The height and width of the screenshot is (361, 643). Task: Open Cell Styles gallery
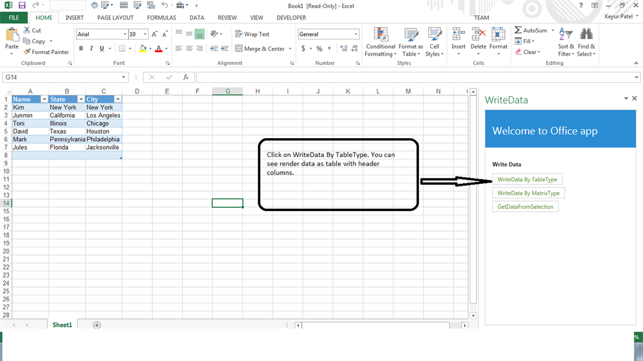coord(435,42)
